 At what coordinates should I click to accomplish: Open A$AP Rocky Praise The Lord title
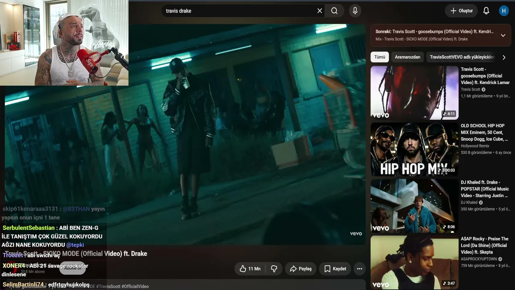(x=485, y=245)
